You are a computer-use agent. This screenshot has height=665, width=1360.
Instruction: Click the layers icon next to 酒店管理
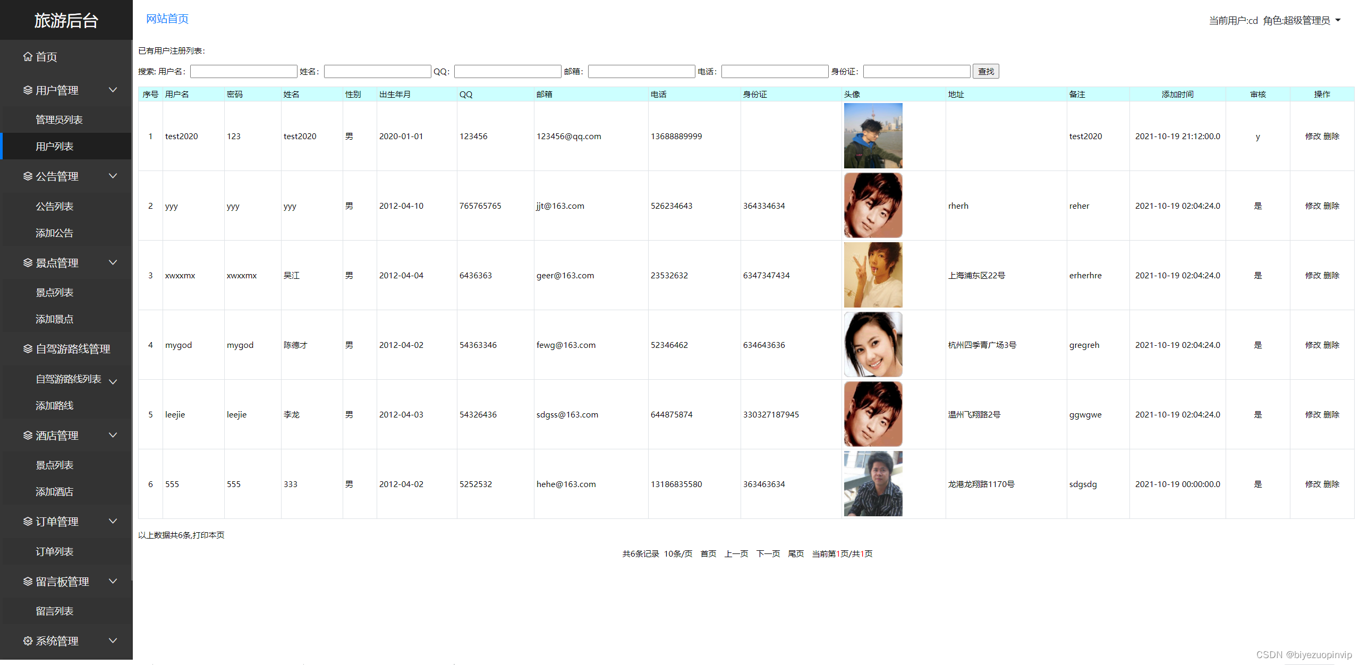pyautogui.click(x=28, y=436)
